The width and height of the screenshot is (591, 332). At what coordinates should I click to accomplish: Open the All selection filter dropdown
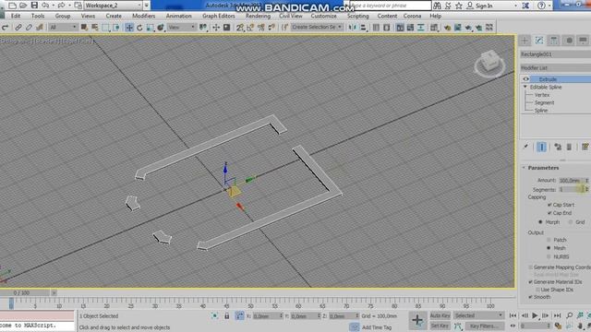click(x=63, y=27)
